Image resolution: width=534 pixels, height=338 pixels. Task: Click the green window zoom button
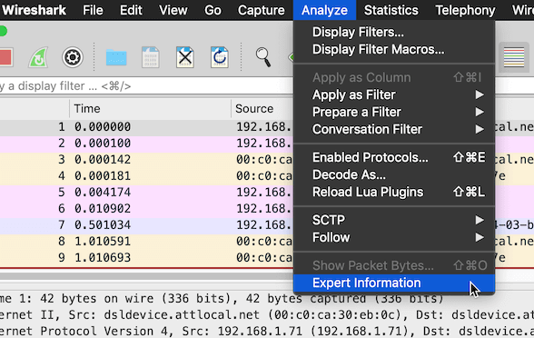pos(2,31)
